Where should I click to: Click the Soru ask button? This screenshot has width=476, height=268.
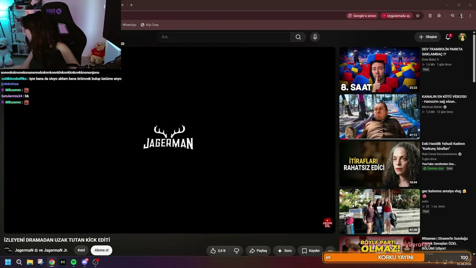point(284,251)
